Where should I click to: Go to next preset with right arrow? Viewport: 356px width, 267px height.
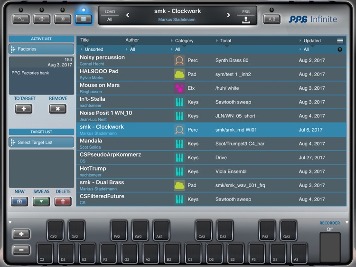pos(228,15)
